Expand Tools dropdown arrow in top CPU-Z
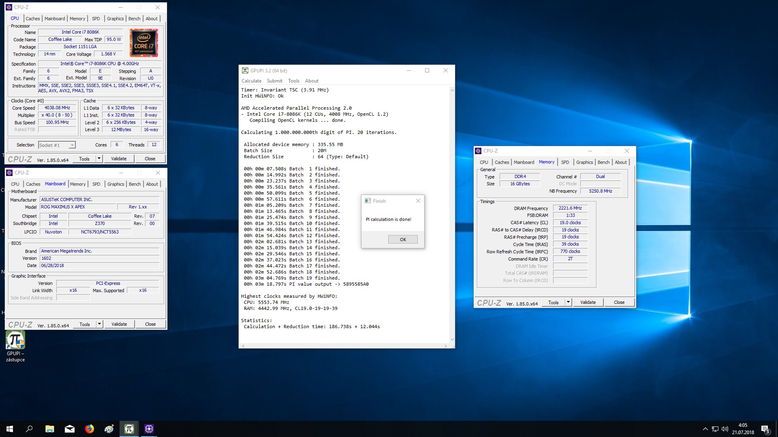778x437 pixels. coord(99,159)
